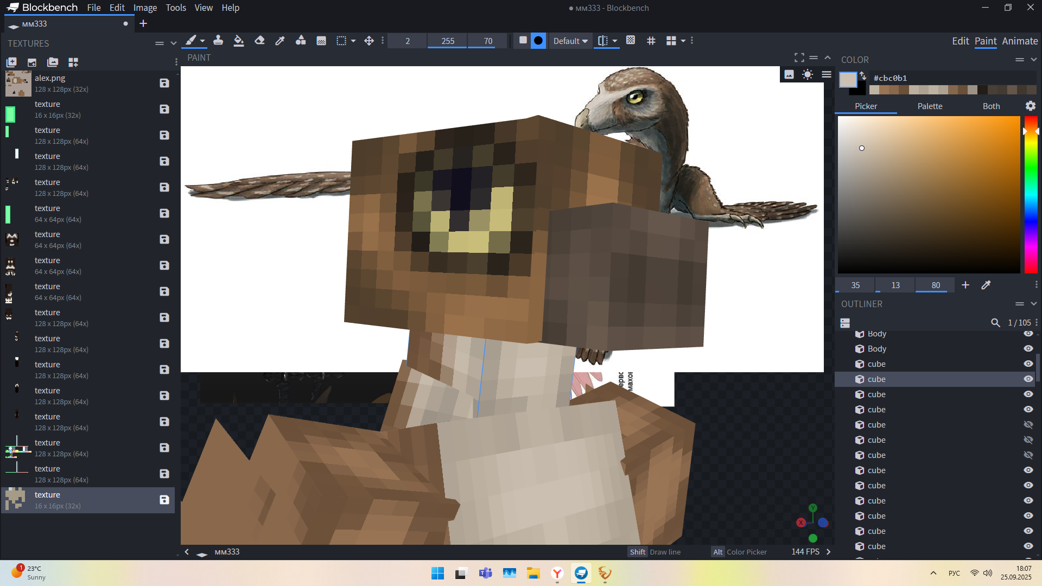Save the alex.png texture
Screen dimensions: 1042x586
click(164, 83)
